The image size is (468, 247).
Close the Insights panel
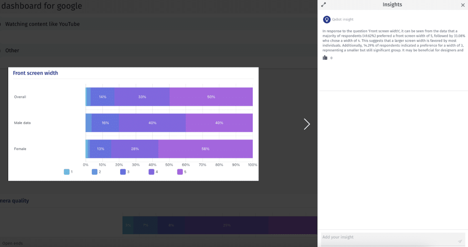point(463,5)
